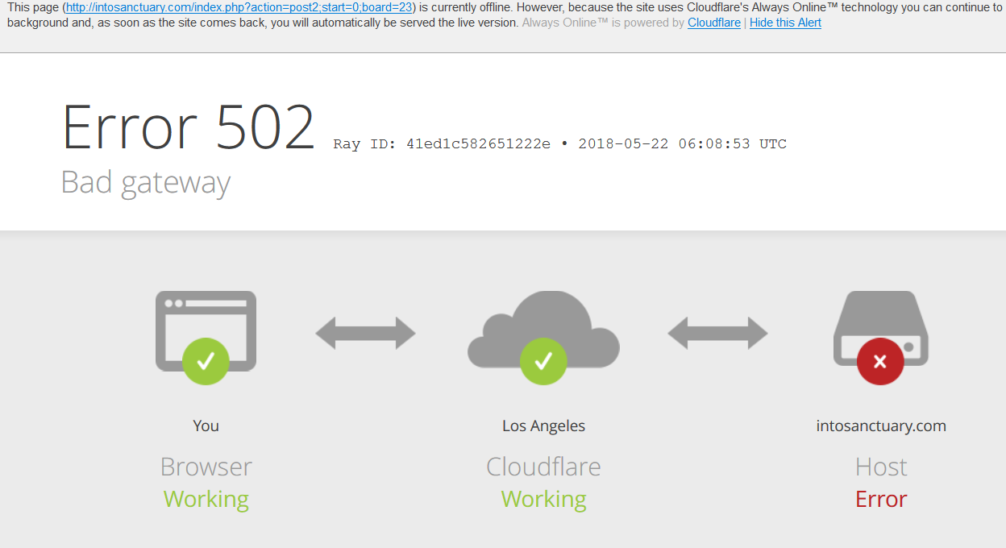Click green checkmark on cloud icon
The width and height of the screenshot is (1006, 548).
coord(543,361)
